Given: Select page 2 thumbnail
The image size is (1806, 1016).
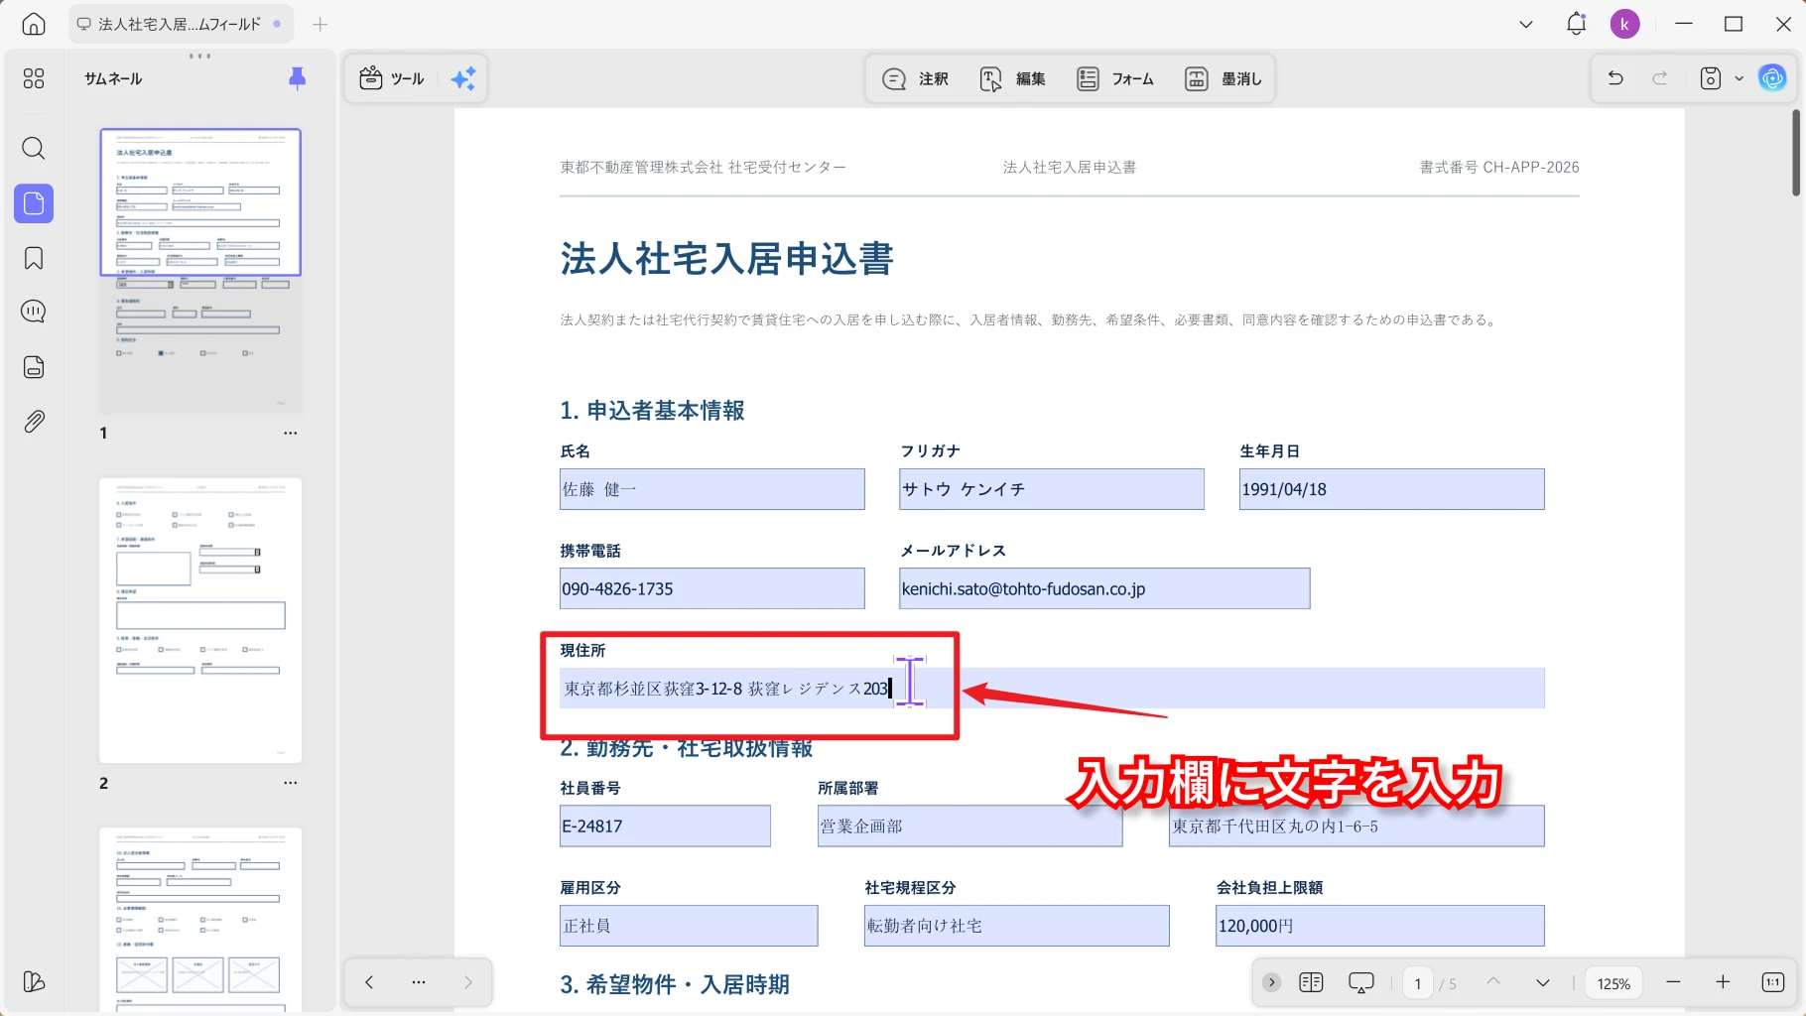Looking at the screenshot, I should tap(200, 620).
